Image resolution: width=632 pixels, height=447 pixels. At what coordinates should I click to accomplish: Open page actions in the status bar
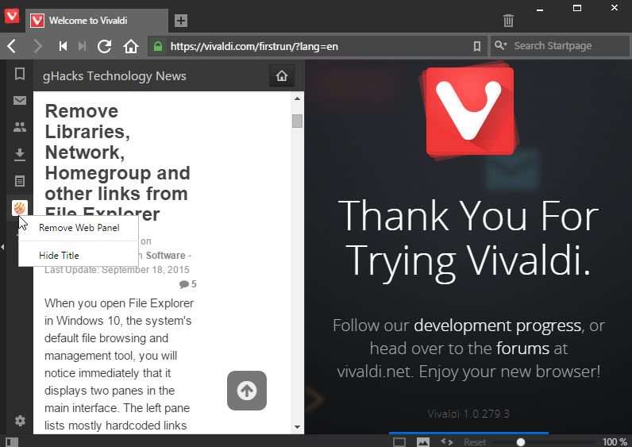446,442
